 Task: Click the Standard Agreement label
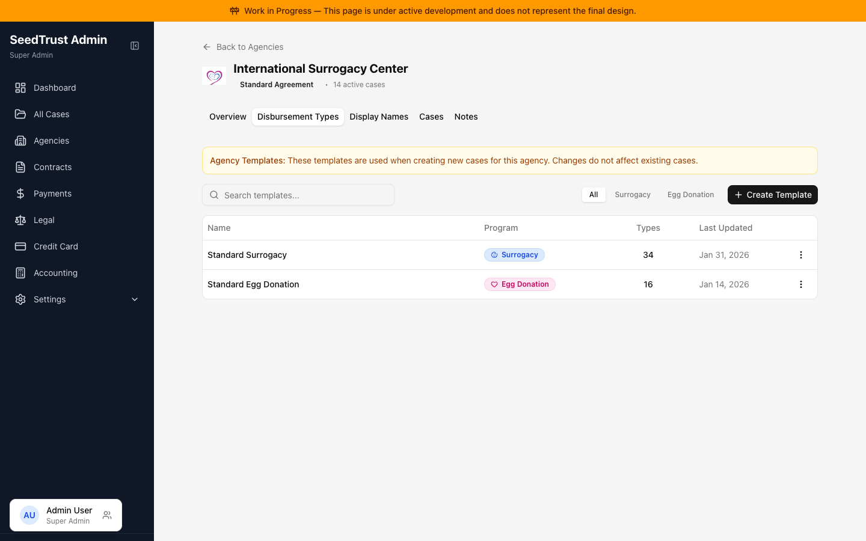(x=277, y=85)
